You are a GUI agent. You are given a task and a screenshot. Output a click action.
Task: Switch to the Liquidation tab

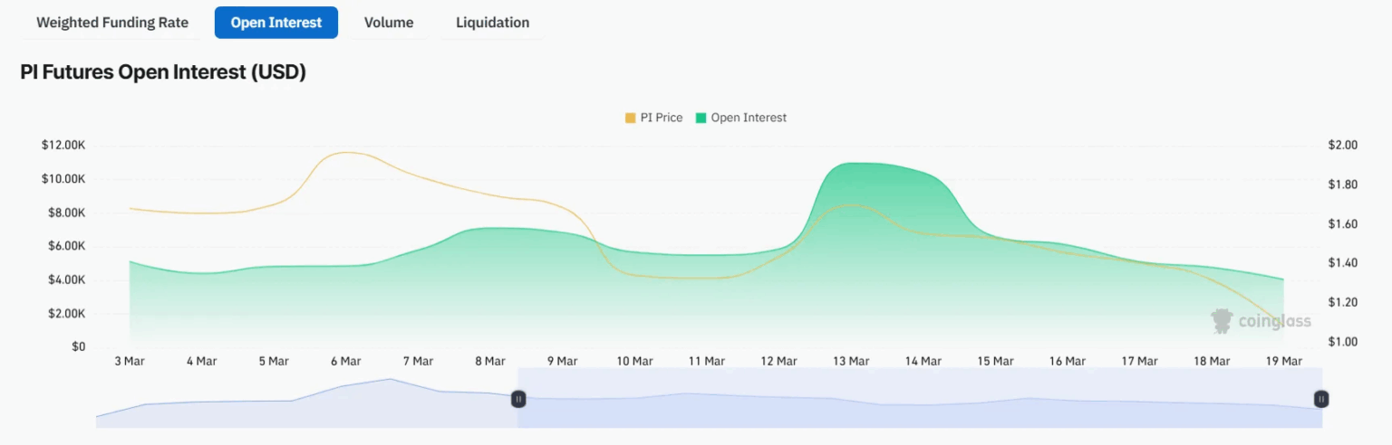click(x=492, y=23)
